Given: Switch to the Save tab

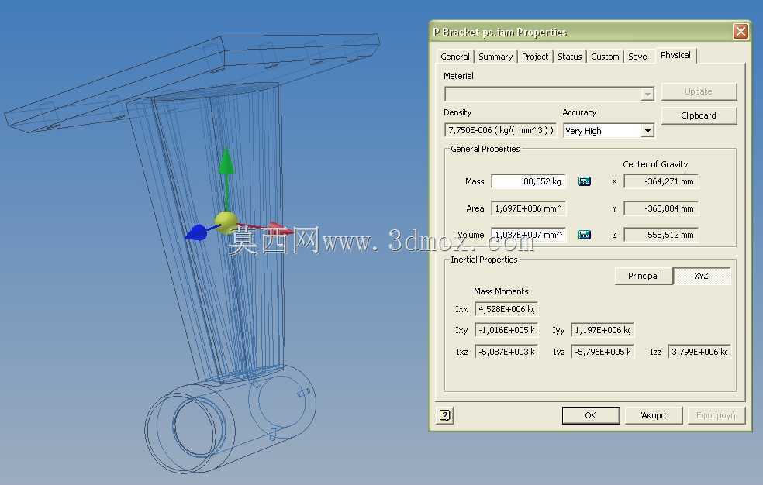Looking at the screenshot, I should click(x=637, y=57).
